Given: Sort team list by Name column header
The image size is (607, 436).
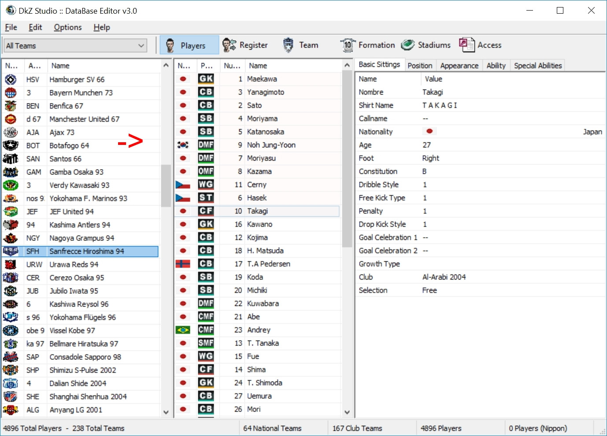Looking at the screenshot, I should coord(104,66).
